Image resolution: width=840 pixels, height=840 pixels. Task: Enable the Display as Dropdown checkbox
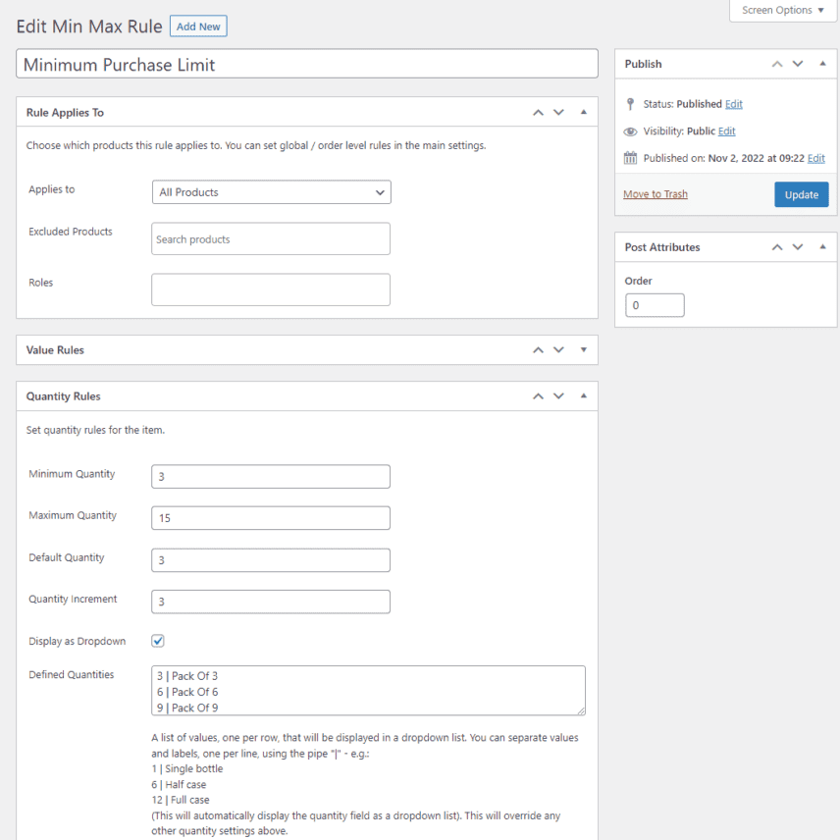point(158,641)
